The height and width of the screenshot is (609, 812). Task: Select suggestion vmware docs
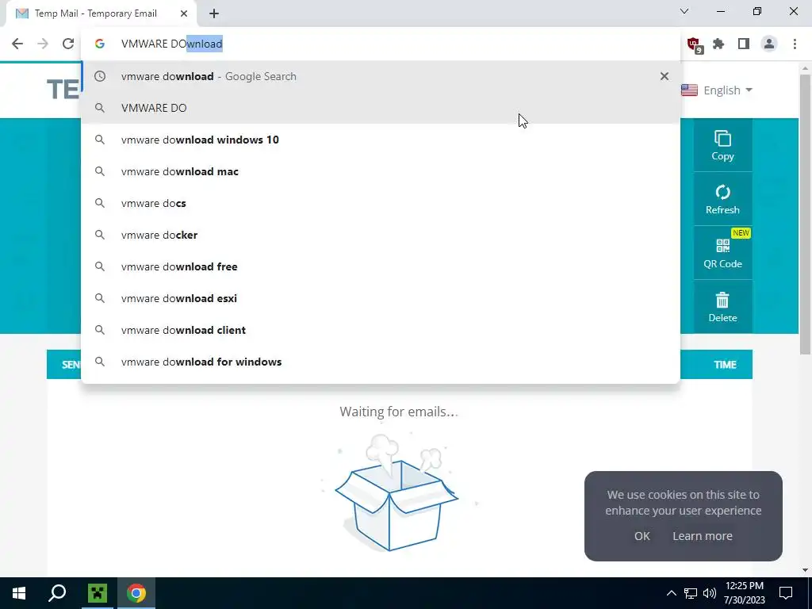pos(380,203)
